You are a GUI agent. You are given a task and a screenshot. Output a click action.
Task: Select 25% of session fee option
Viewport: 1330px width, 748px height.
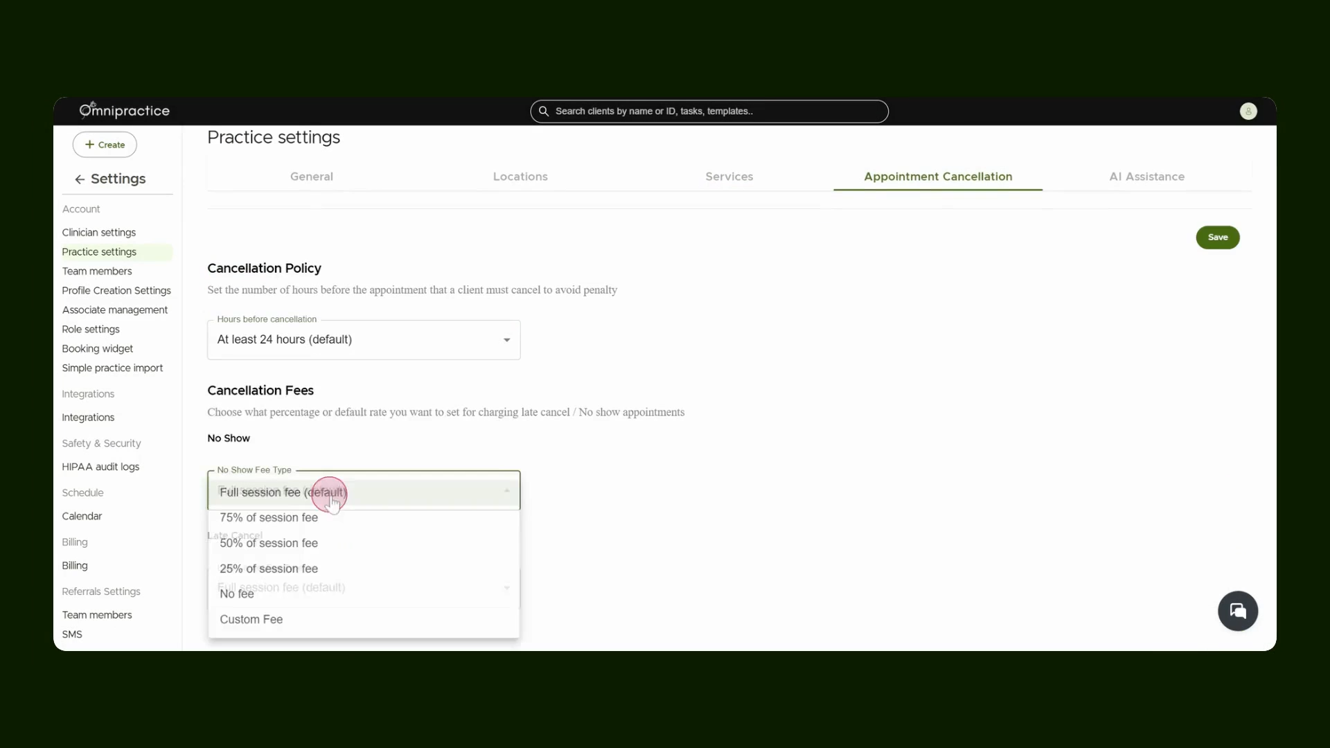pos(364,569)
